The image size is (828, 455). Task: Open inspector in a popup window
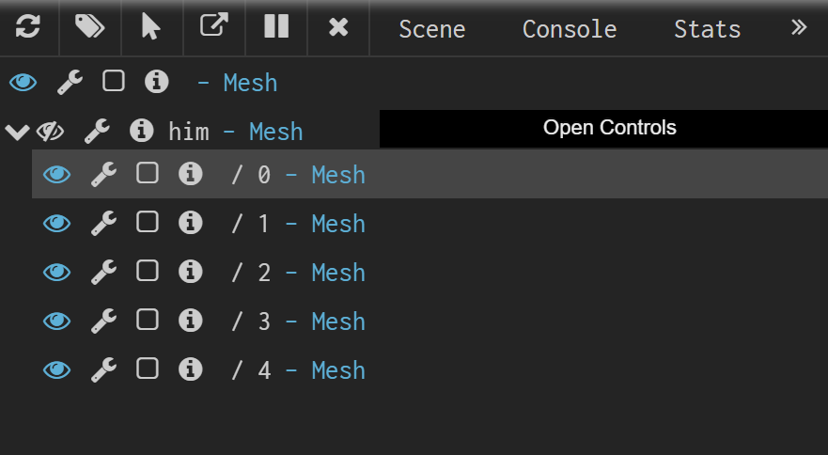click(x=214, y=25)
